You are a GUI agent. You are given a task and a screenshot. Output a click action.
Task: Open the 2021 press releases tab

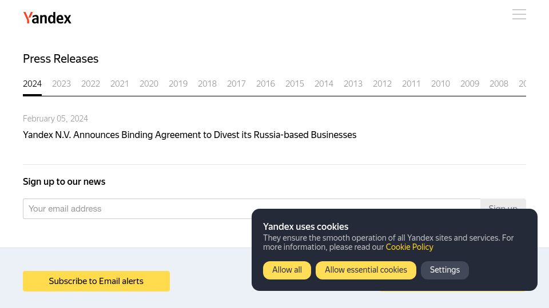[x=120, y=84]
